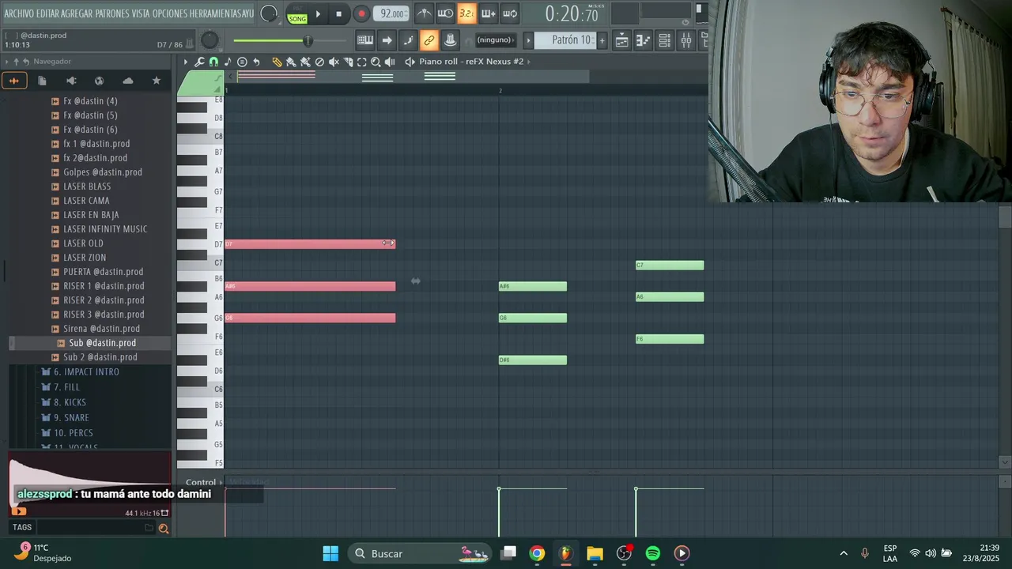
Task: Click browser search magnifier icon near TAGS
Action: point(163,529)
